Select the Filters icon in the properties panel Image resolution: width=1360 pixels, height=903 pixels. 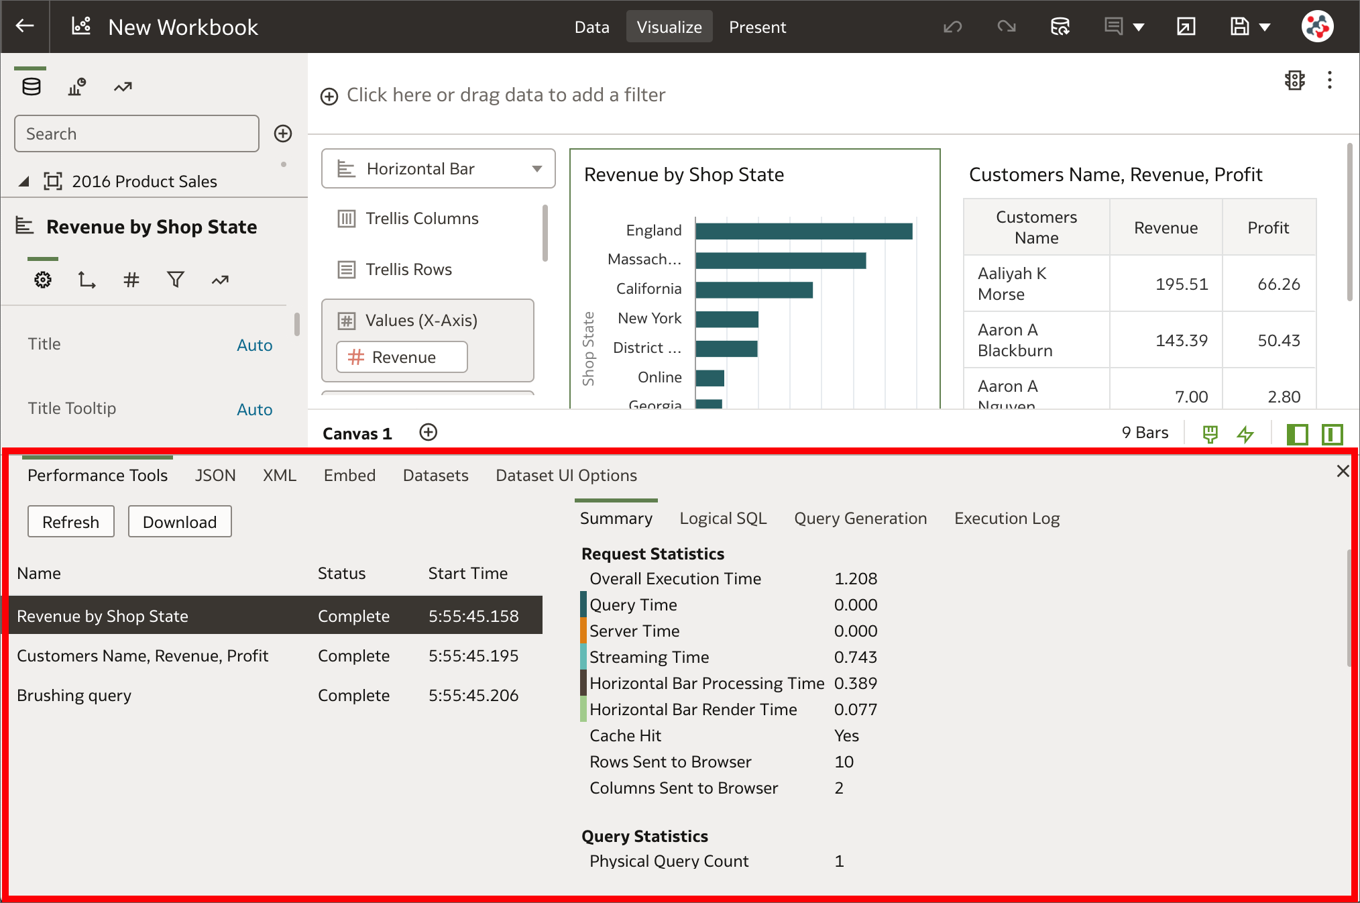pos(175,280)
